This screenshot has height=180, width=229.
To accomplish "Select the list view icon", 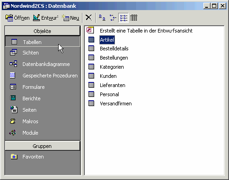I will 123,18.
